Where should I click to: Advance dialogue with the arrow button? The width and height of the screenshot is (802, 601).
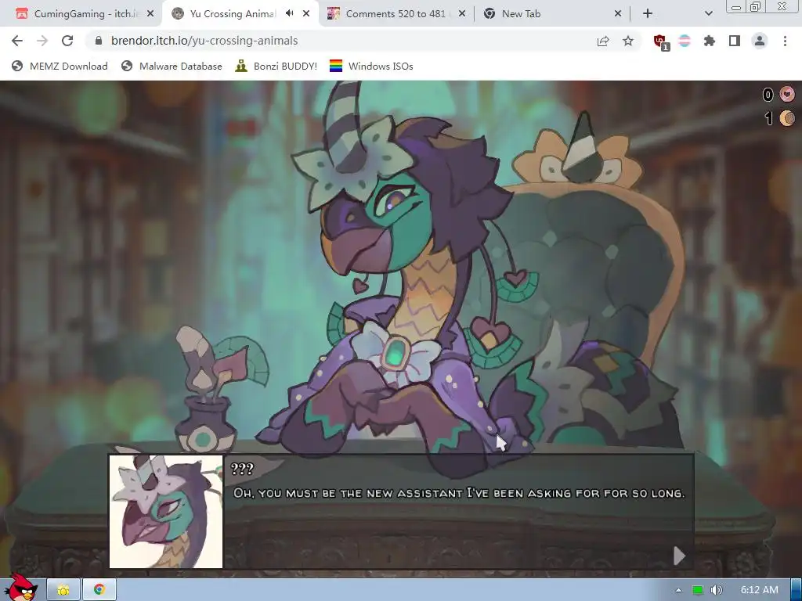[679, 556]
